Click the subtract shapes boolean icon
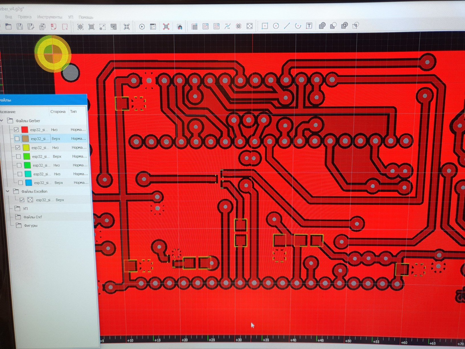Screen dimensions: 465x349 (333, 26)
